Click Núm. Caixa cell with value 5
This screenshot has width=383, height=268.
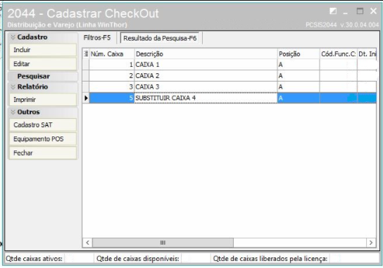click(x=112, y=98)
